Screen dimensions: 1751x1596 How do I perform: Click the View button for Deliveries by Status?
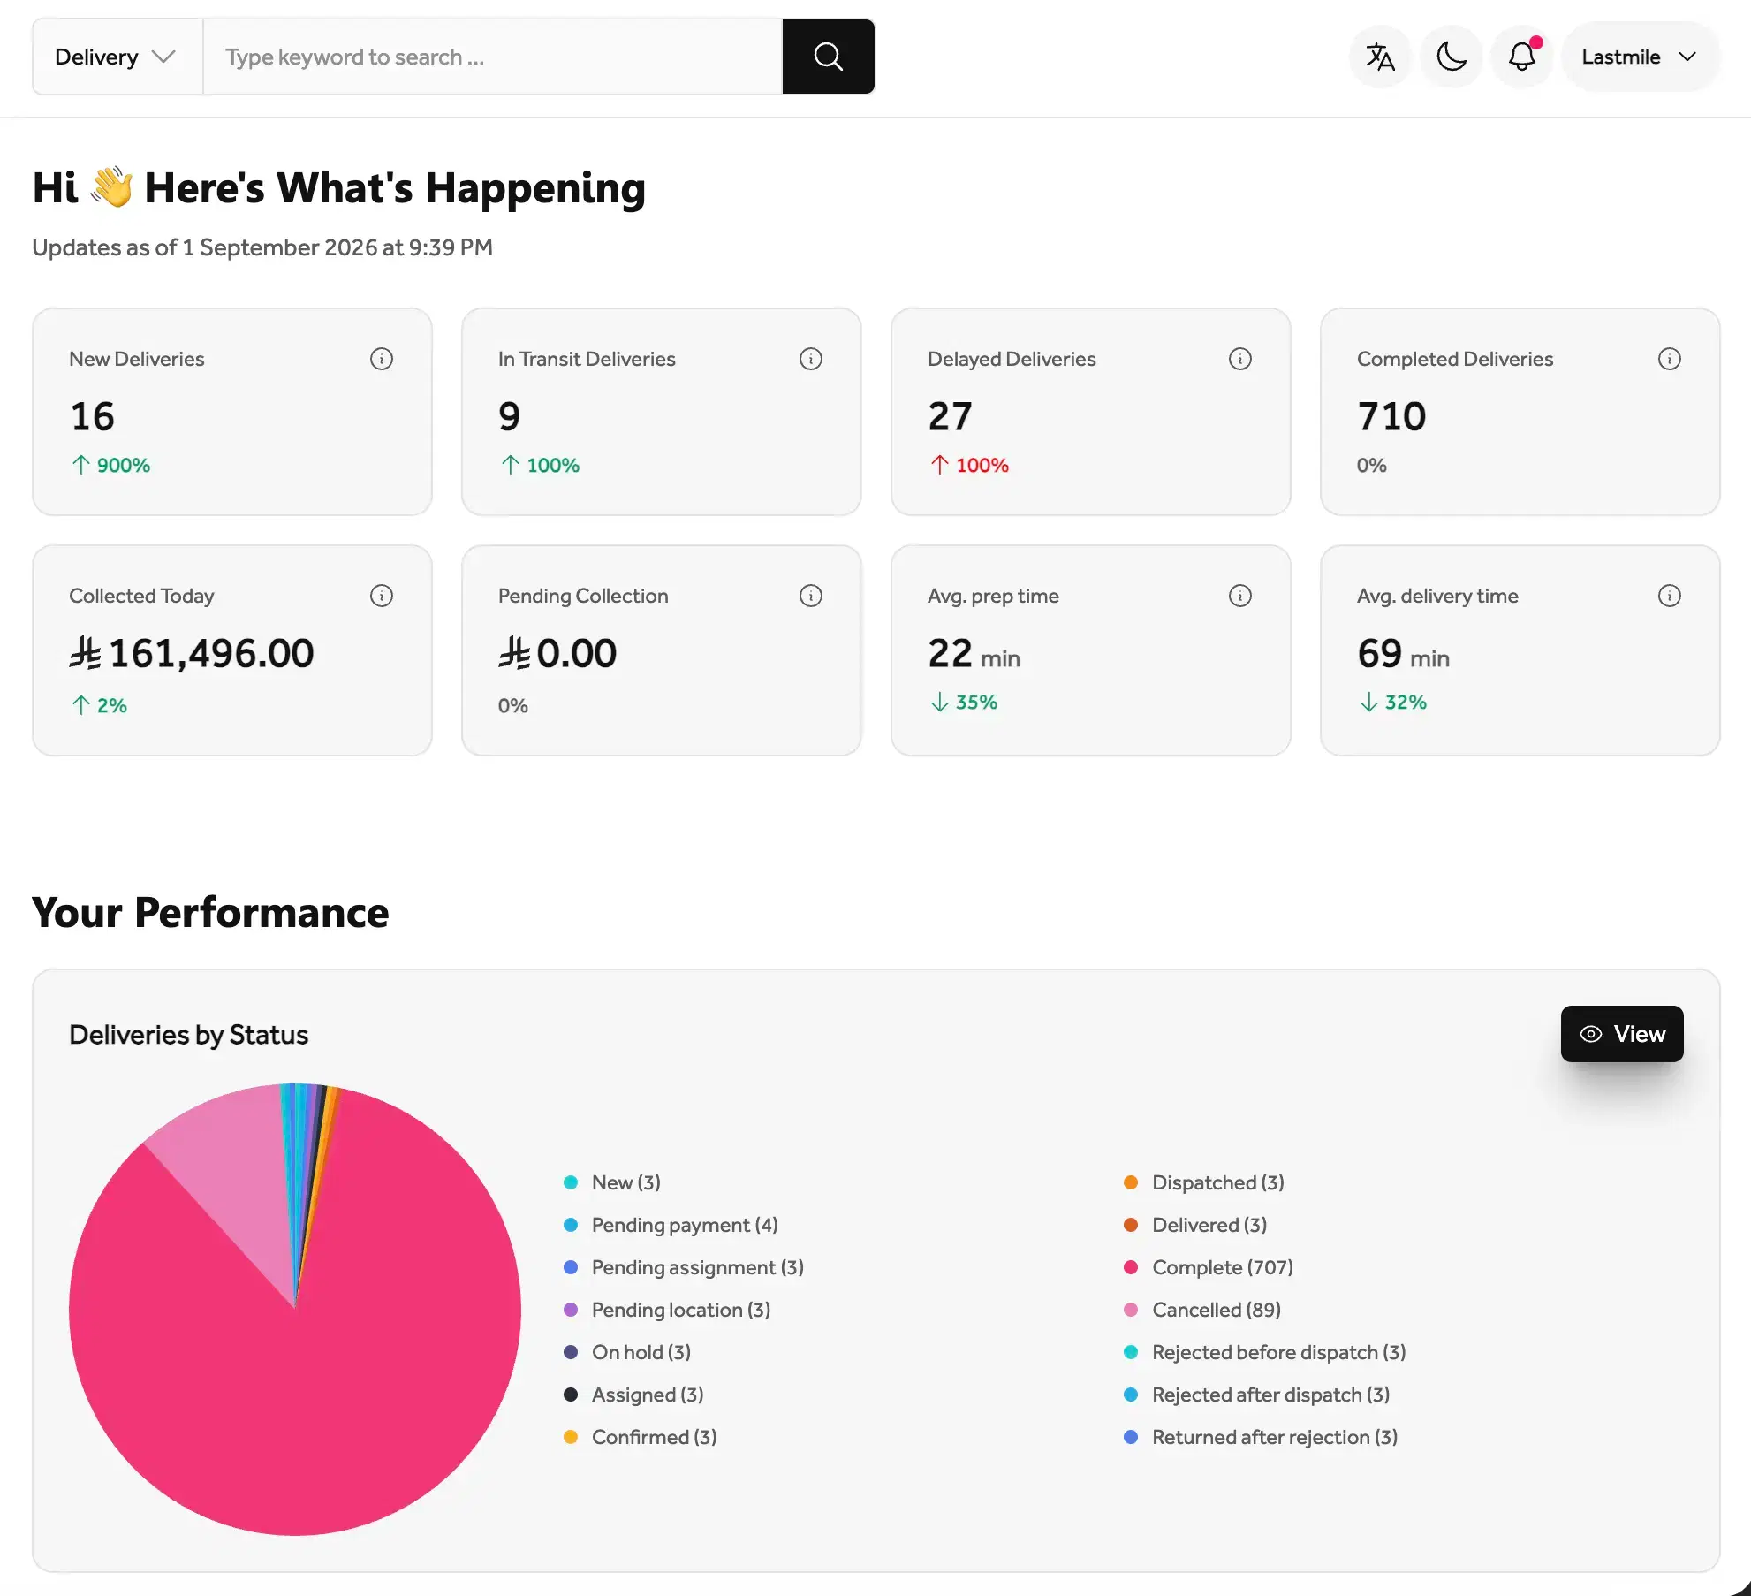tap(1622, 1034)
